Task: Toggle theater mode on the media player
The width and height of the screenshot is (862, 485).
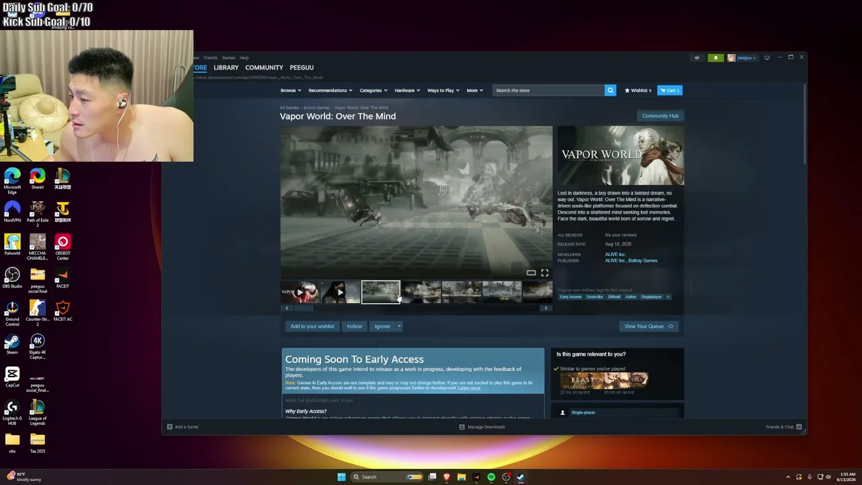Action: pos(531,273)
